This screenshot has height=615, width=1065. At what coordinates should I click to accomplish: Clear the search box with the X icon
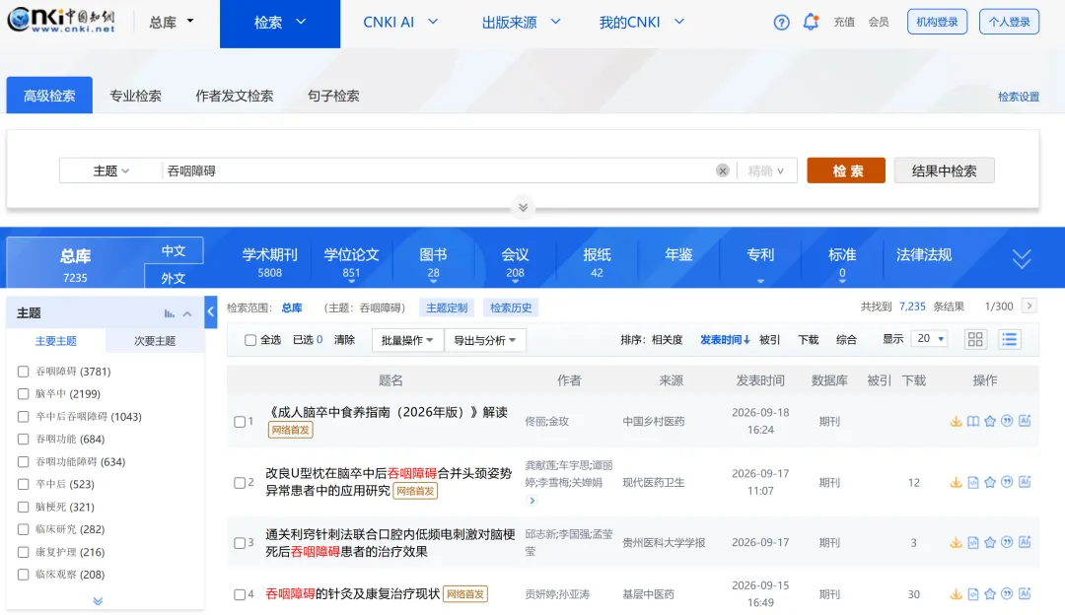723,171
